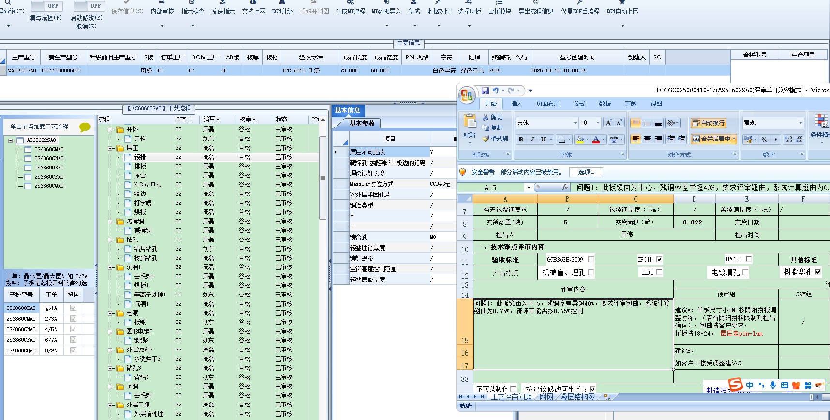Open the 内部审核 dropdown arrow

[162, 26]
